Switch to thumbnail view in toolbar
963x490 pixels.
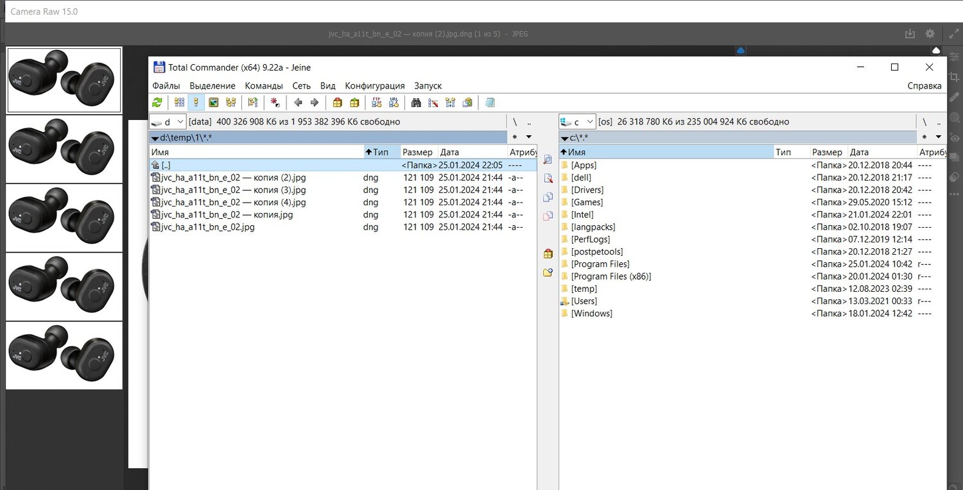point(214,103)
